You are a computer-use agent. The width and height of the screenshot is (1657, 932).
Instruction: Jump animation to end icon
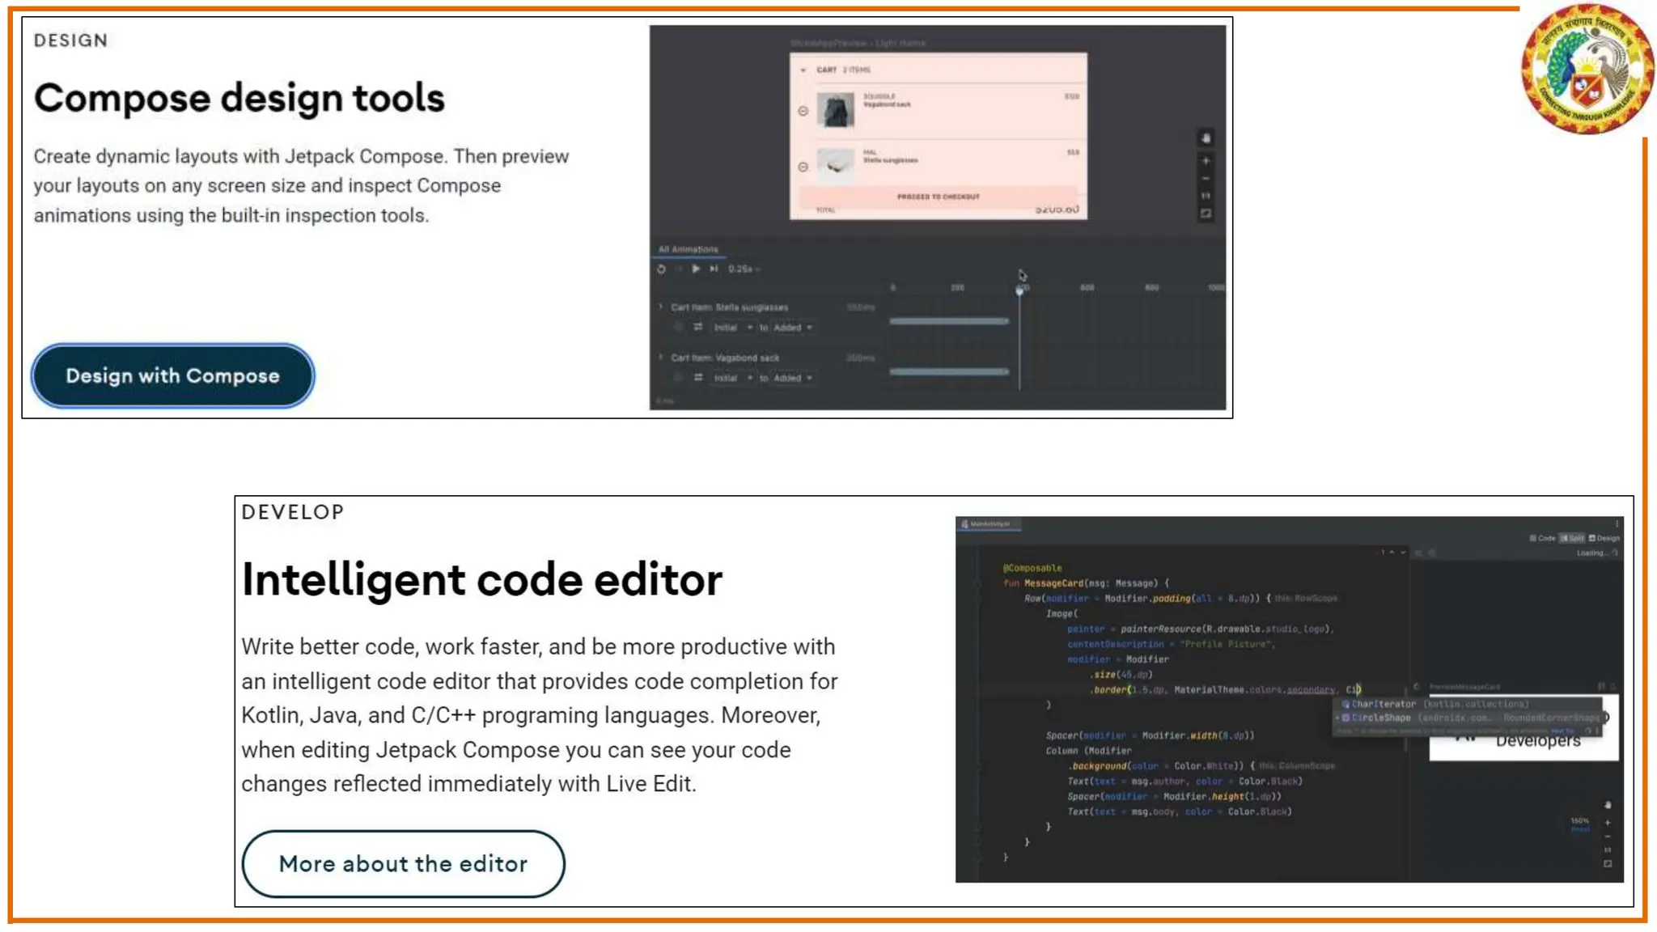coord(714,269)
